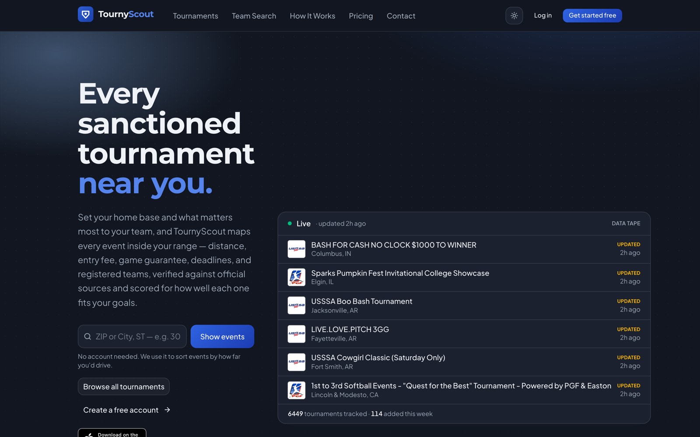The height and width of the screenshot is (437, 700).
Task: Click the Columbus, IN location text
Action: [x=331, y=254]
